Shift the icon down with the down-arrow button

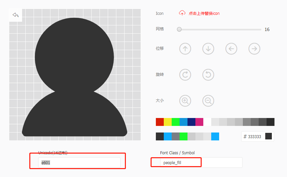pyautogui.click(x=208, y=49)
